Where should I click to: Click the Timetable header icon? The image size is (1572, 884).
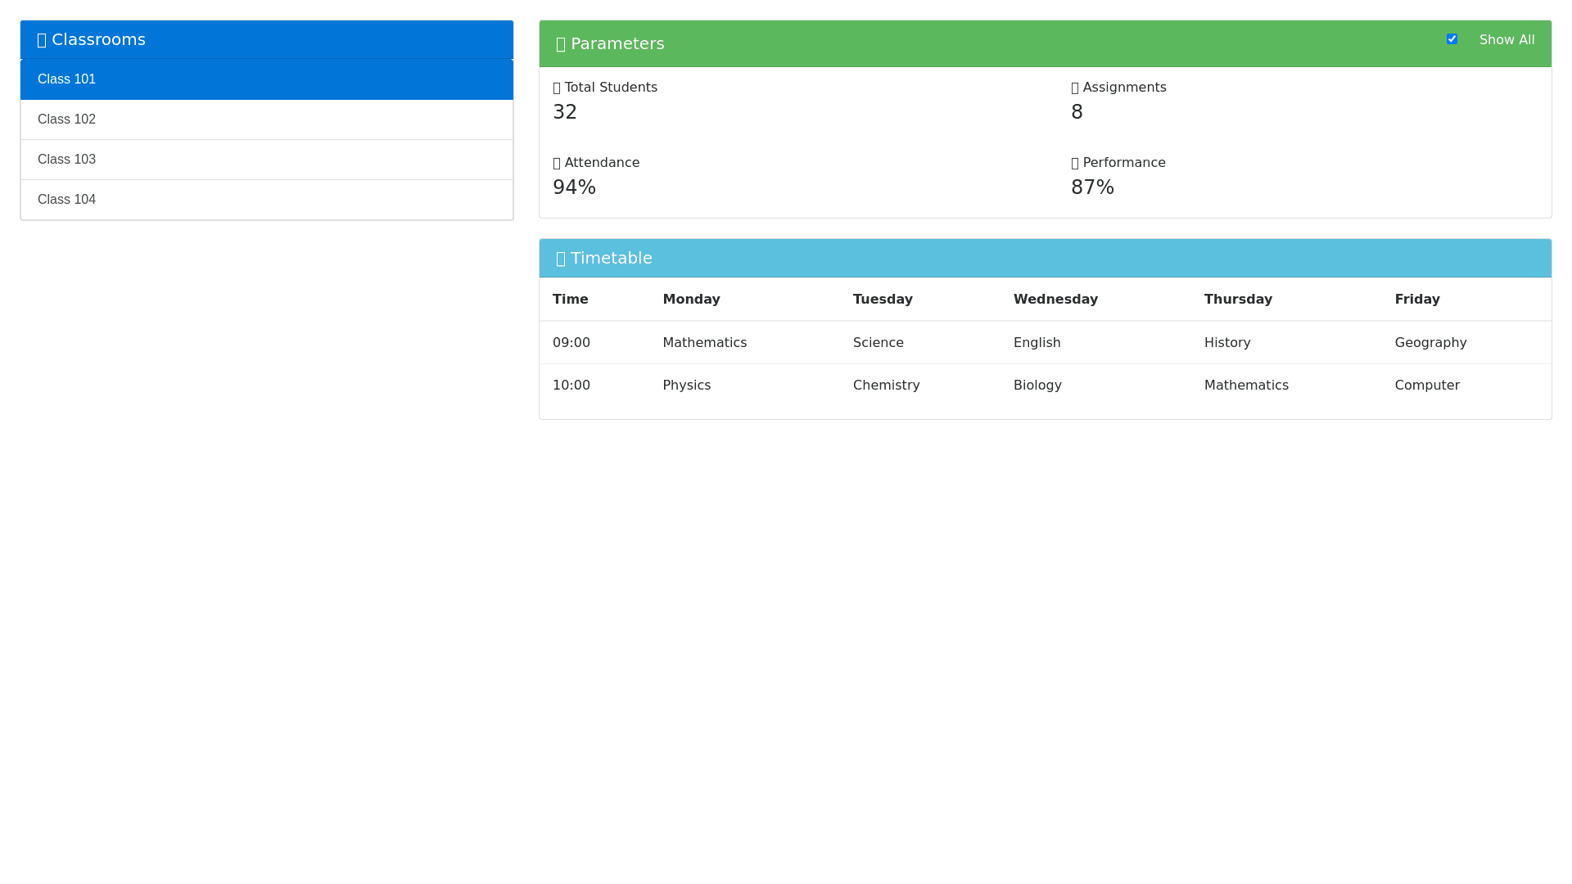coord(561,259)
